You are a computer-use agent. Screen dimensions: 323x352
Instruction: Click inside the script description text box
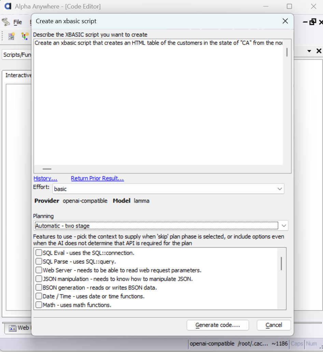(x=158, y=102)
